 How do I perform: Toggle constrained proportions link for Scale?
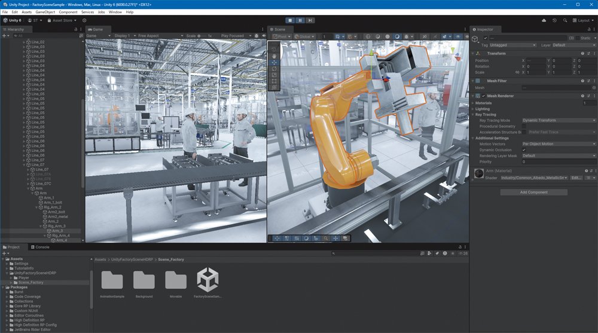click(517, 72)
